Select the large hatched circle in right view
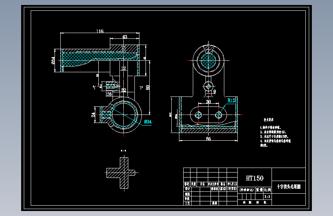 (208, 60)
